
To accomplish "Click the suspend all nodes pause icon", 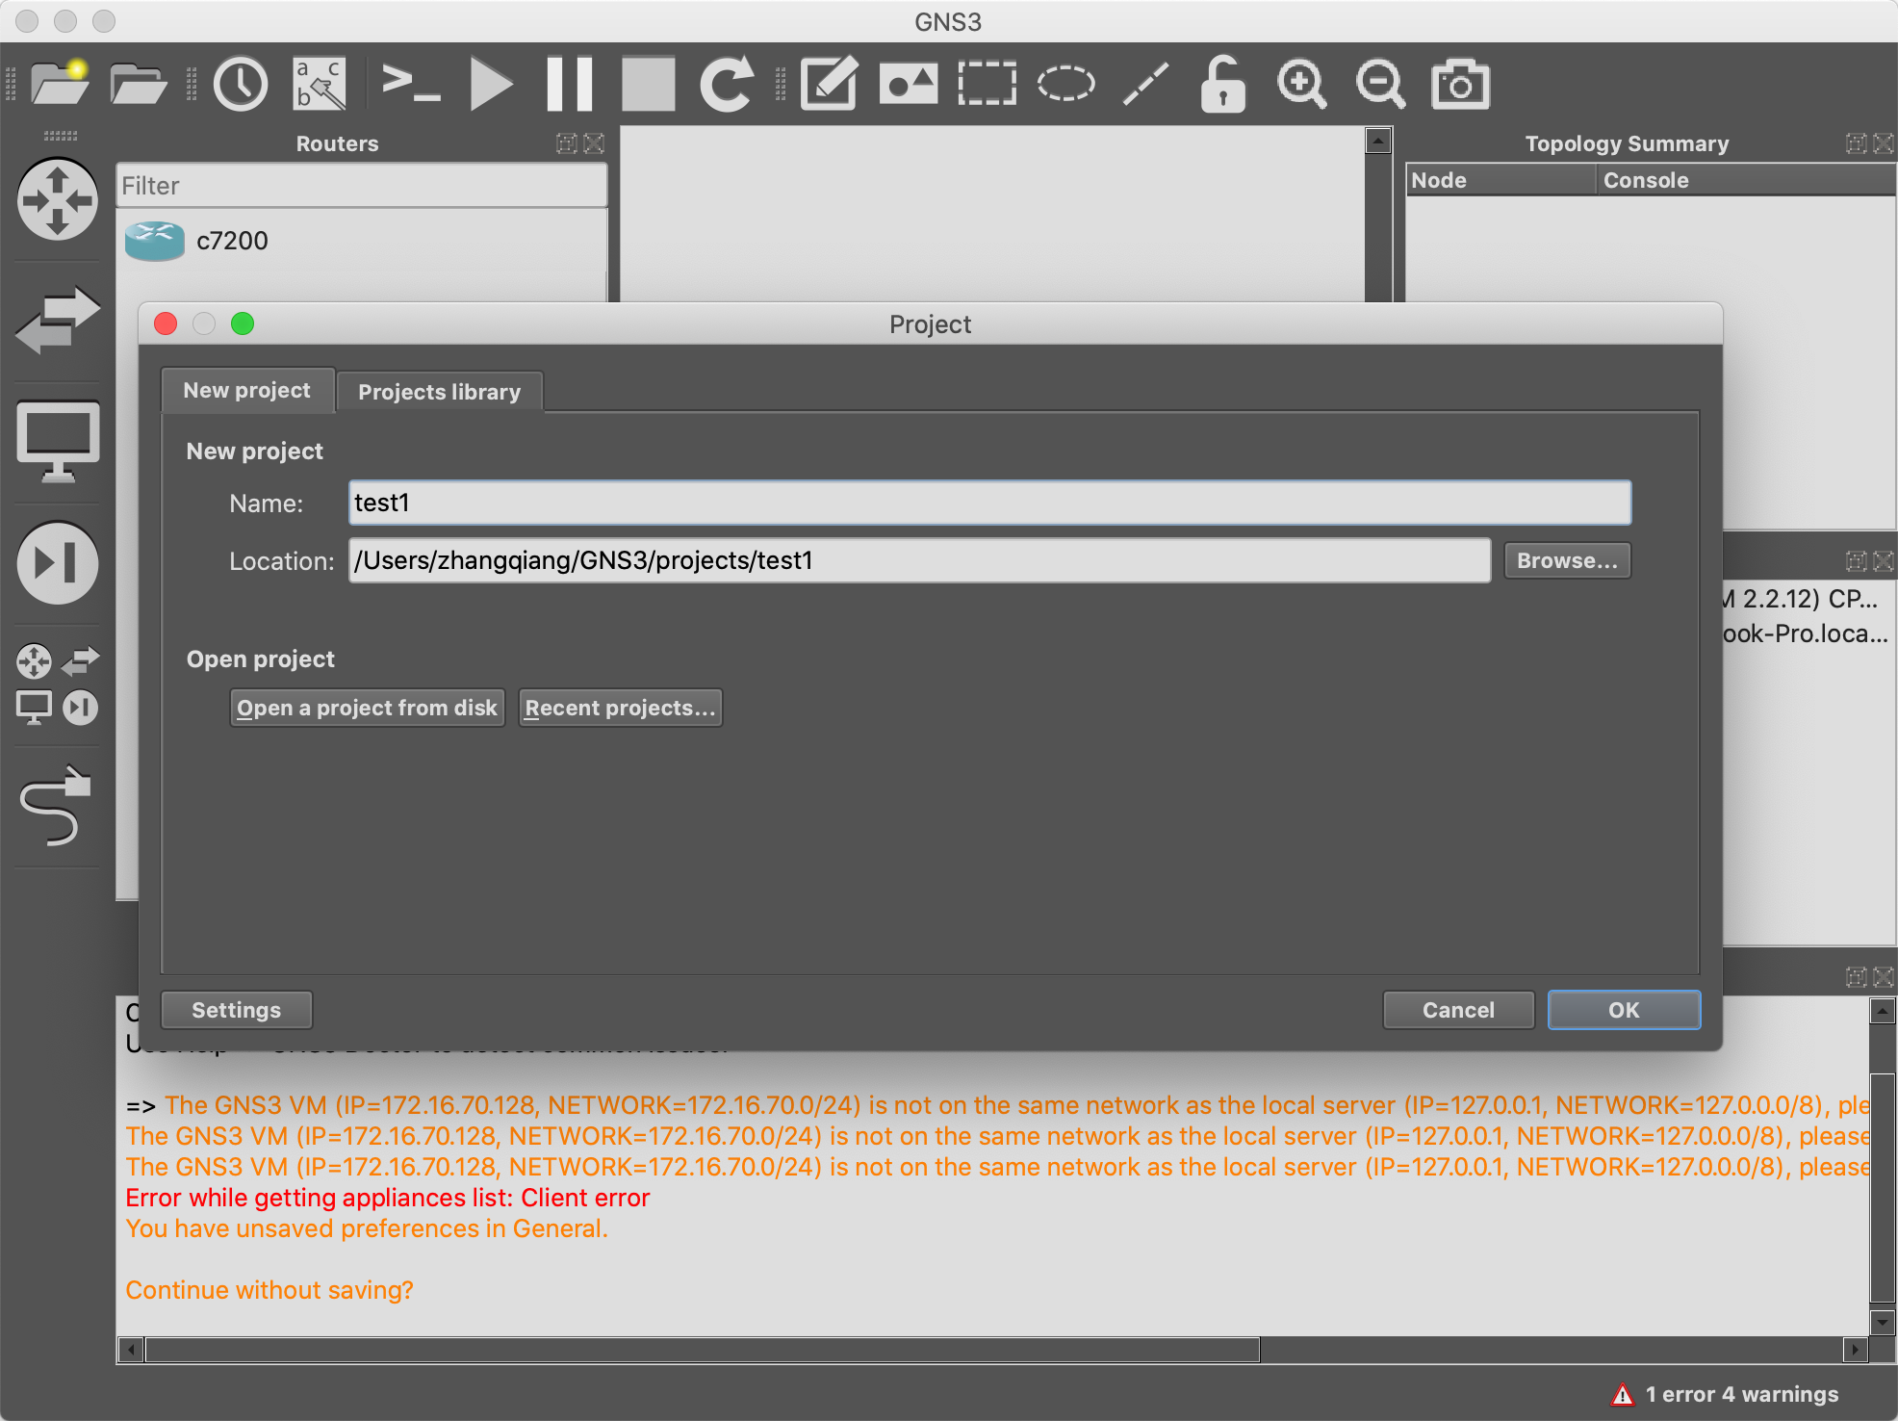I will [569, 84].
